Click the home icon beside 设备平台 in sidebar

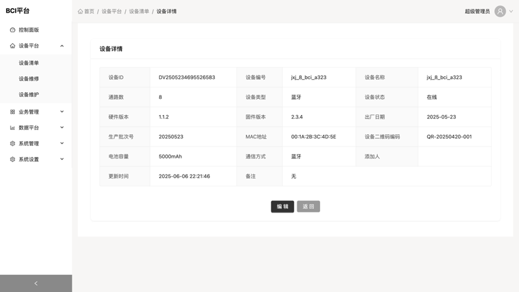point(12,46)
